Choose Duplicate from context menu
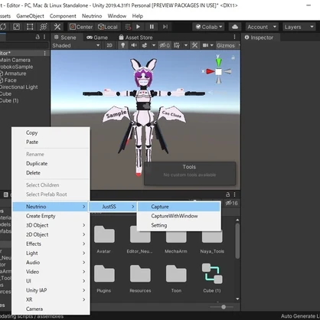Viewport: 320px width, 320px height. (x=37, y=164)
